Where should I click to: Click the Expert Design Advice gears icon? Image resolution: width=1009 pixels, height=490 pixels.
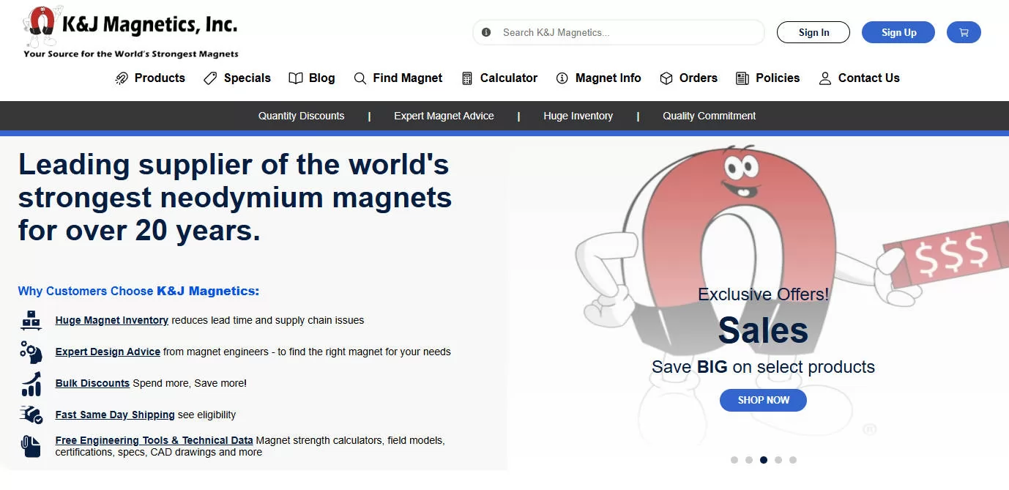[x=31, y=352]
